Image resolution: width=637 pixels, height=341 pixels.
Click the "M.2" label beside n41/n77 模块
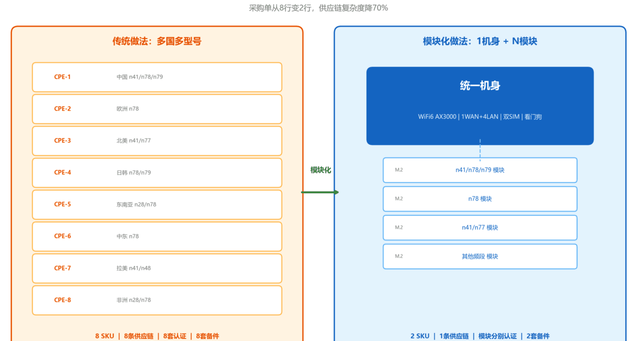[399, 227]
